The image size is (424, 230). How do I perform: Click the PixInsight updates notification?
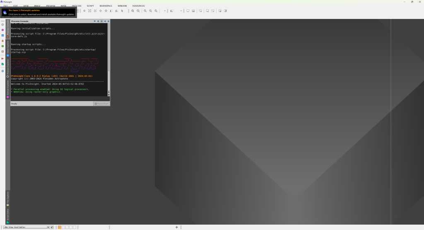point(39,12)
